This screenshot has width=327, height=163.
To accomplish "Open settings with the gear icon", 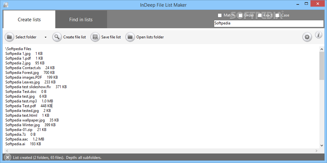I will tap(307, 37).
